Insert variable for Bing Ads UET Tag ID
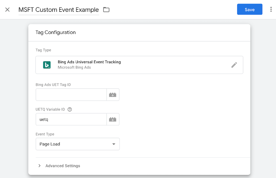 click(x=113, y=95)
